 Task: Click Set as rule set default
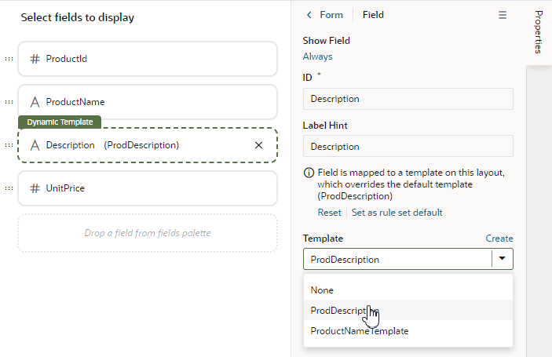pyautogui.click(x=397, y=213)
